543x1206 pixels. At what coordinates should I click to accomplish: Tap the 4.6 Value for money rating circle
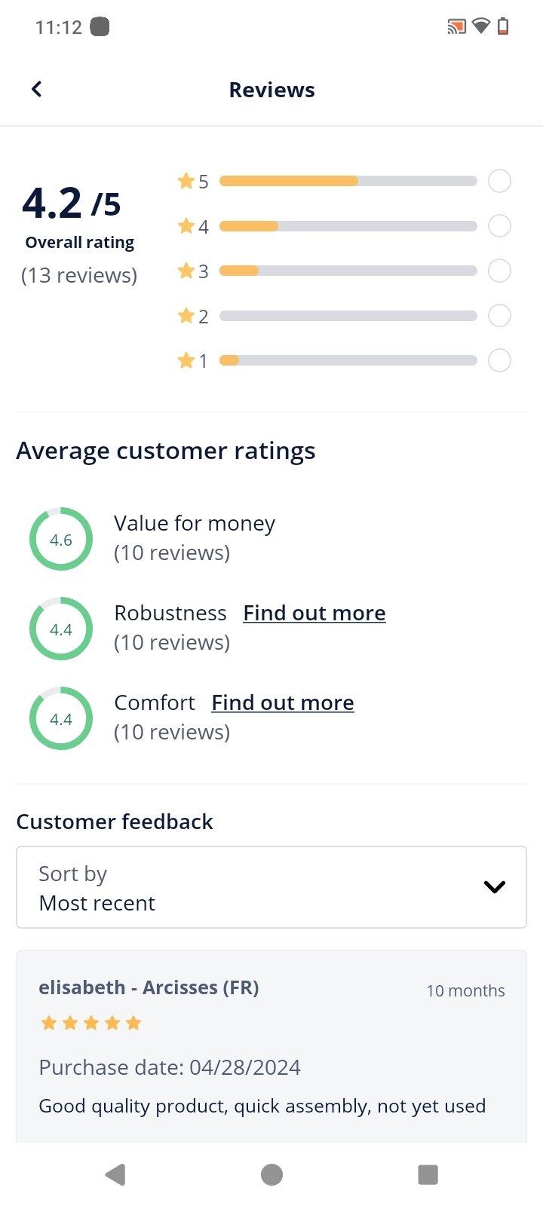[61, 539]
